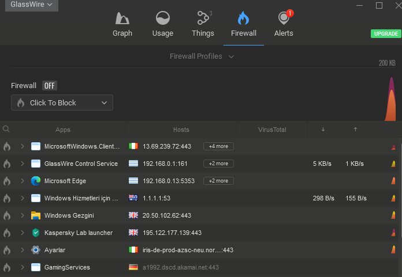
Task: Open the Graph view icon
Action: click(122, 19)
